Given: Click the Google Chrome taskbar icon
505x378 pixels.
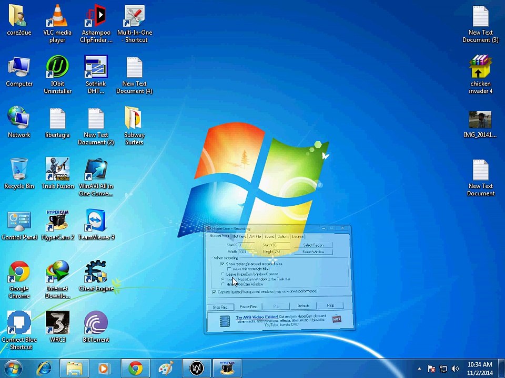Looking at the screenshot, I should point(136,369).
